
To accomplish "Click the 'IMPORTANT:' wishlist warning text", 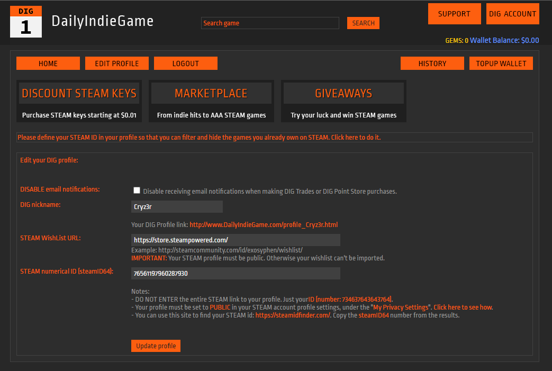I will tap(149, 258).
